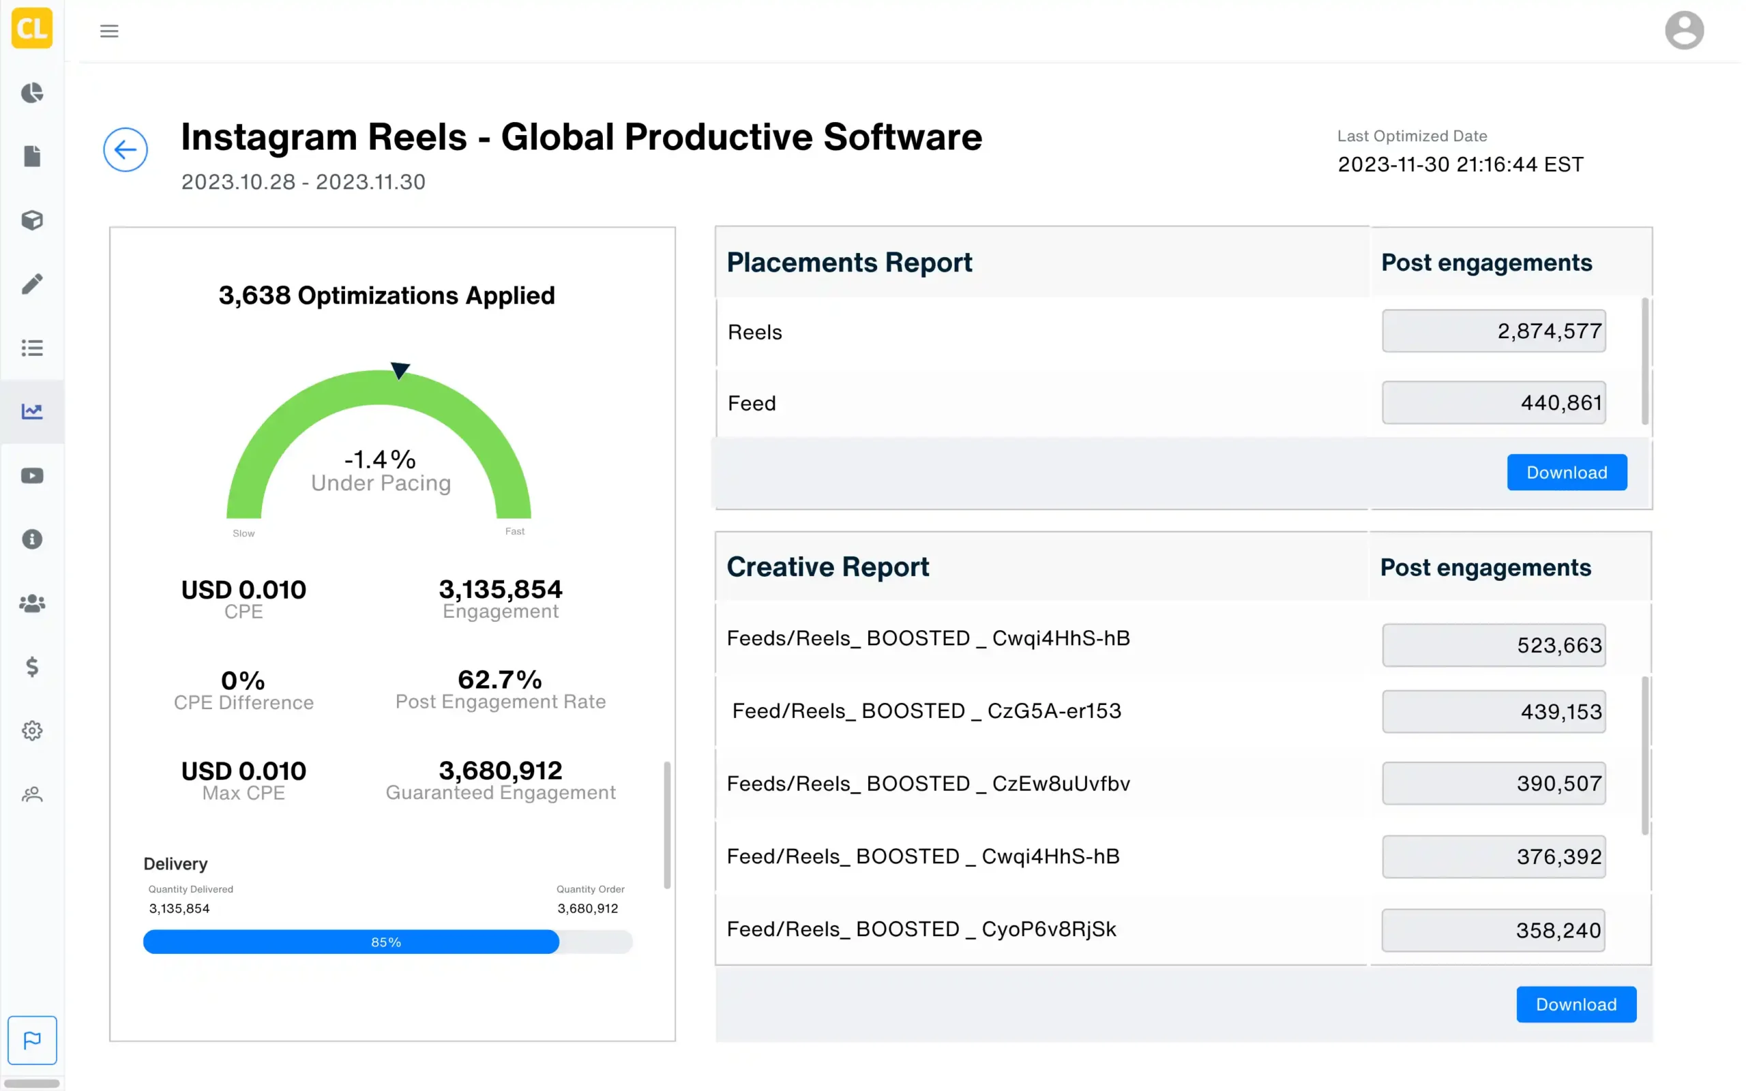Screen dimensions: 1746x1091
Task: Download the Creative Report
Action: tap(1575, 1004)
